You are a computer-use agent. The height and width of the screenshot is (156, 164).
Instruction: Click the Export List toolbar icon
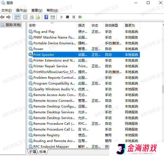tap(38, 17)
